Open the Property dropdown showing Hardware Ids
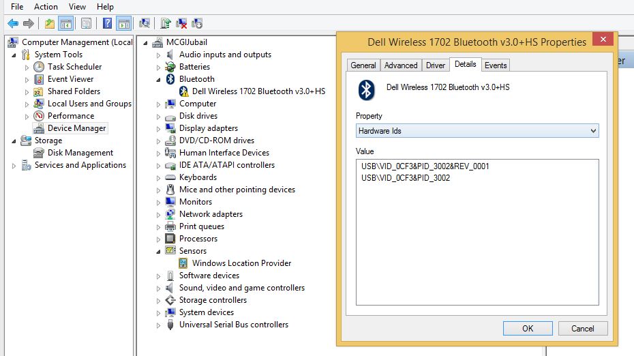The height and width of the screenshot is (356, 634). point(477,131)
